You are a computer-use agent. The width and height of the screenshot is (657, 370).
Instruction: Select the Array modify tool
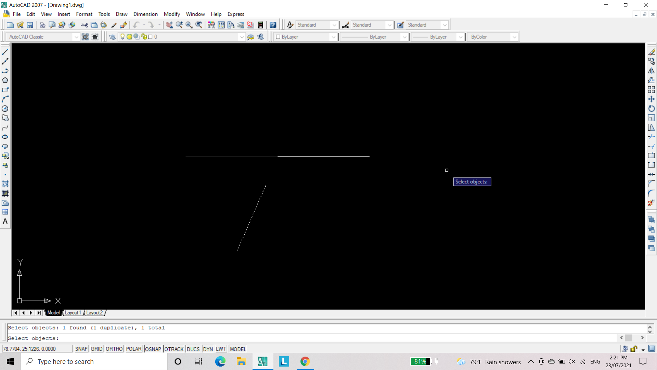pyautogui.click(x=652, y=90)
